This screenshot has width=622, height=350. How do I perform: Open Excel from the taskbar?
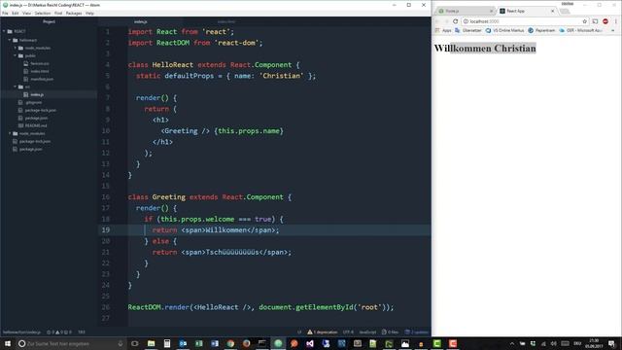[x=198, y=343]
